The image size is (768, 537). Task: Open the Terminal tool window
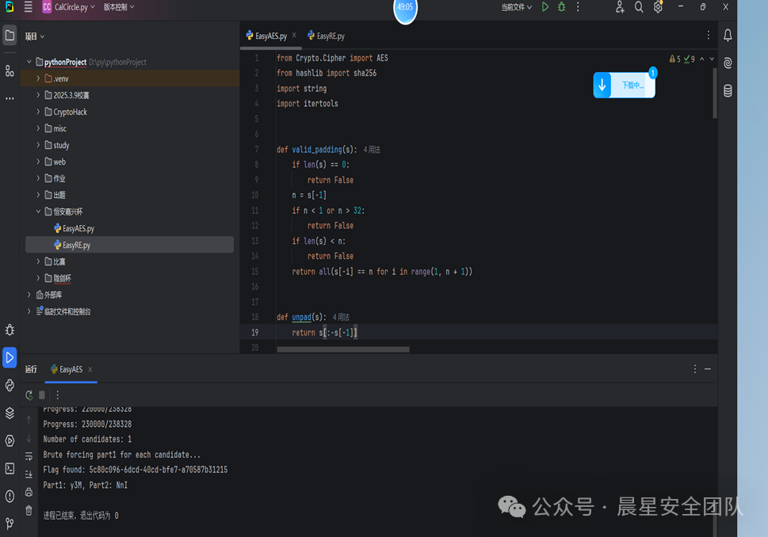[x=10, y=468]
